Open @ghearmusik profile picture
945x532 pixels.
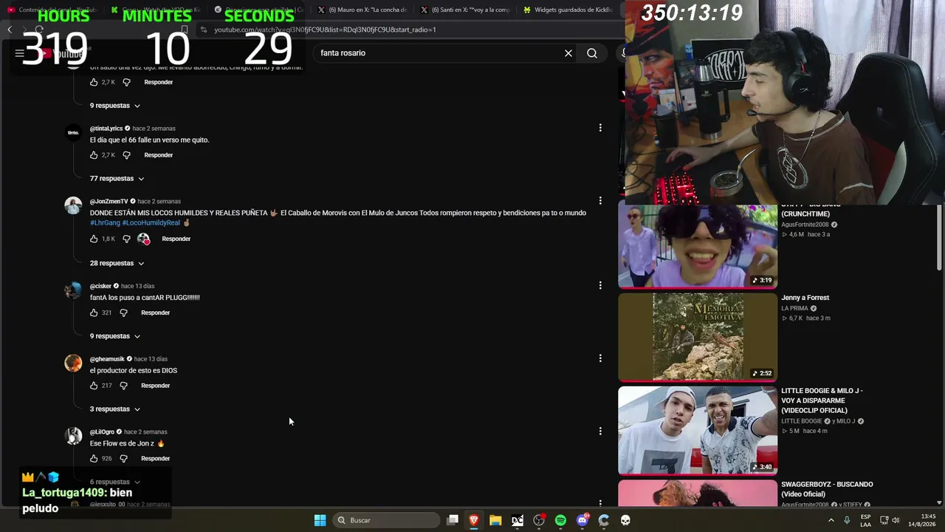click(73, 363)
